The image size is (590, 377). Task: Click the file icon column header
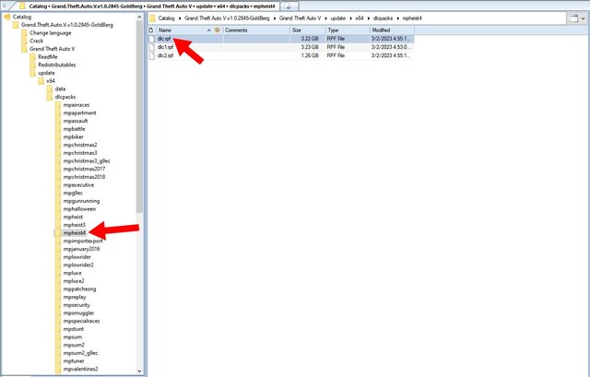pos(151,30)
